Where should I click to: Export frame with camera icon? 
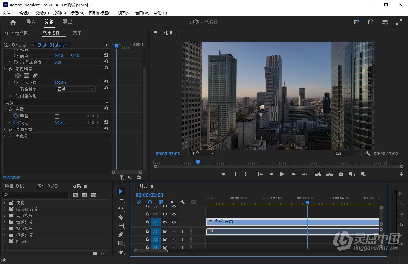[341, 174]
